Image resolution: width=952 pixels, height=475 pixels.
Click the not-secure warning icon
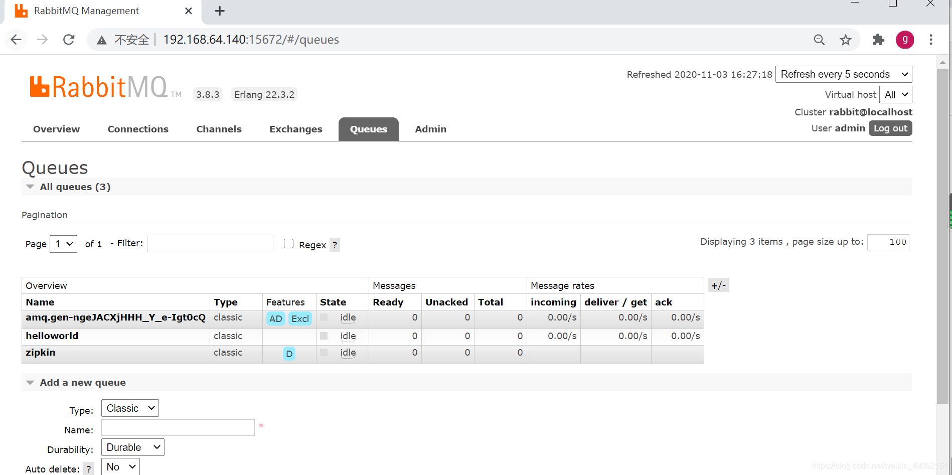coord(102,40)
